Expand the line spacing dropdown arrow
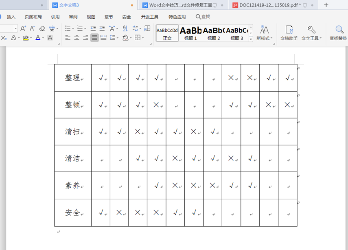This screenshot has height=250, width=348. click(x=118, y=38)
